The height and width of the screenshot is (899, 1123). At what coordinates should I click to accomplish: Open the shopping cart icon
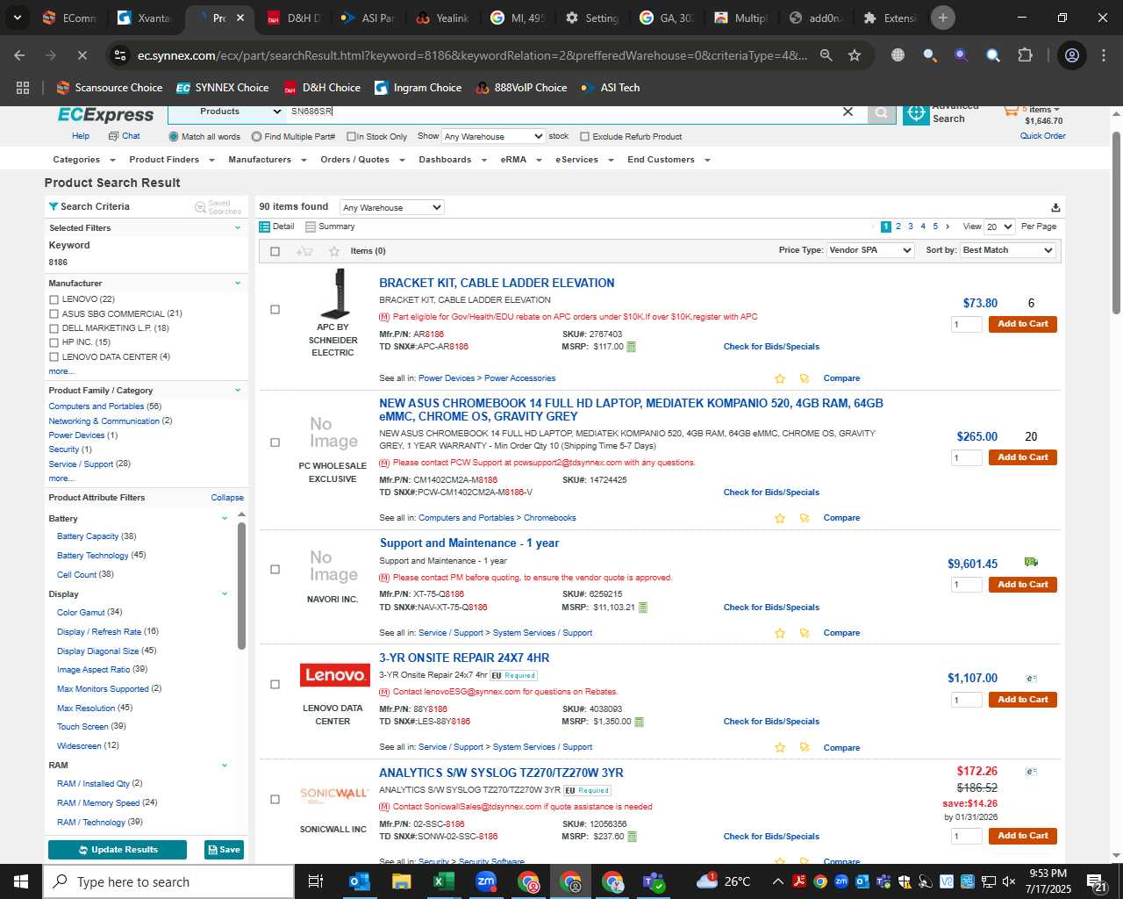click(x=1011, y=111)
